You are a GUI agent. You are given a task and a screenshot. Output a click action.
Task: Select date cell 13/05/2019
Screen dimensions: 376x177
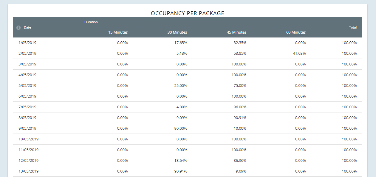tap(29, 171)
